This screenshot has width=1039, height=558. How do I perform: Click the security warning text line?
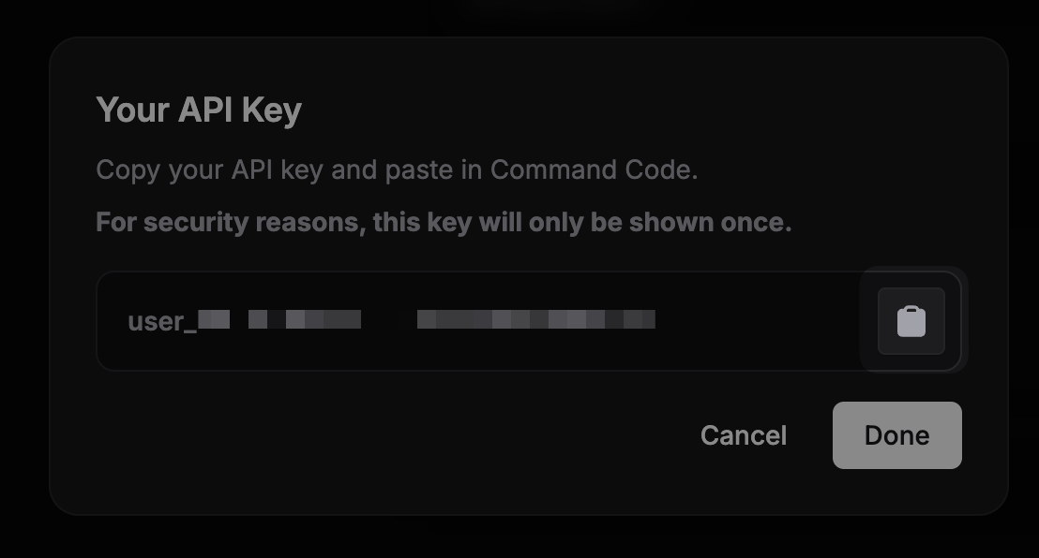(444, 222)
